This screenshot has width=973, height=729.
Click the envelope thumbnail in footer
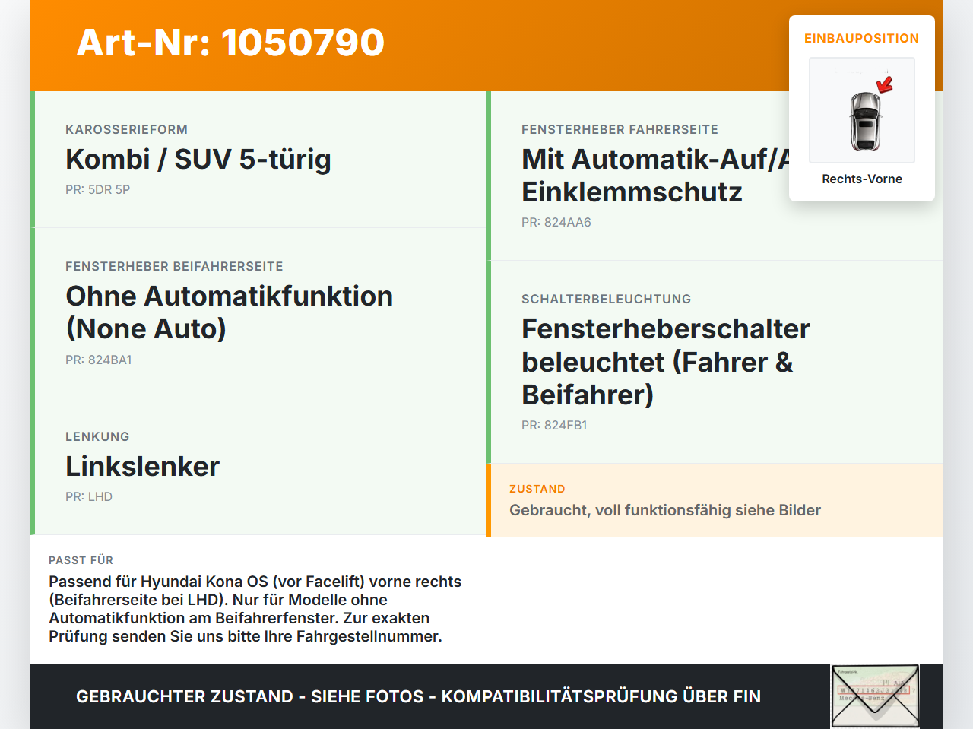(x=875, y=696)
